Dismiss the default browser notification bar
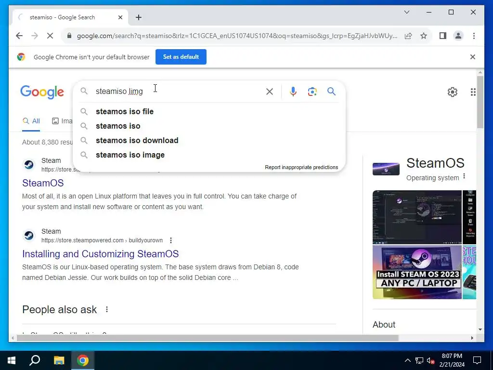The width and height of the screenshot is (493, 370). 473,57
